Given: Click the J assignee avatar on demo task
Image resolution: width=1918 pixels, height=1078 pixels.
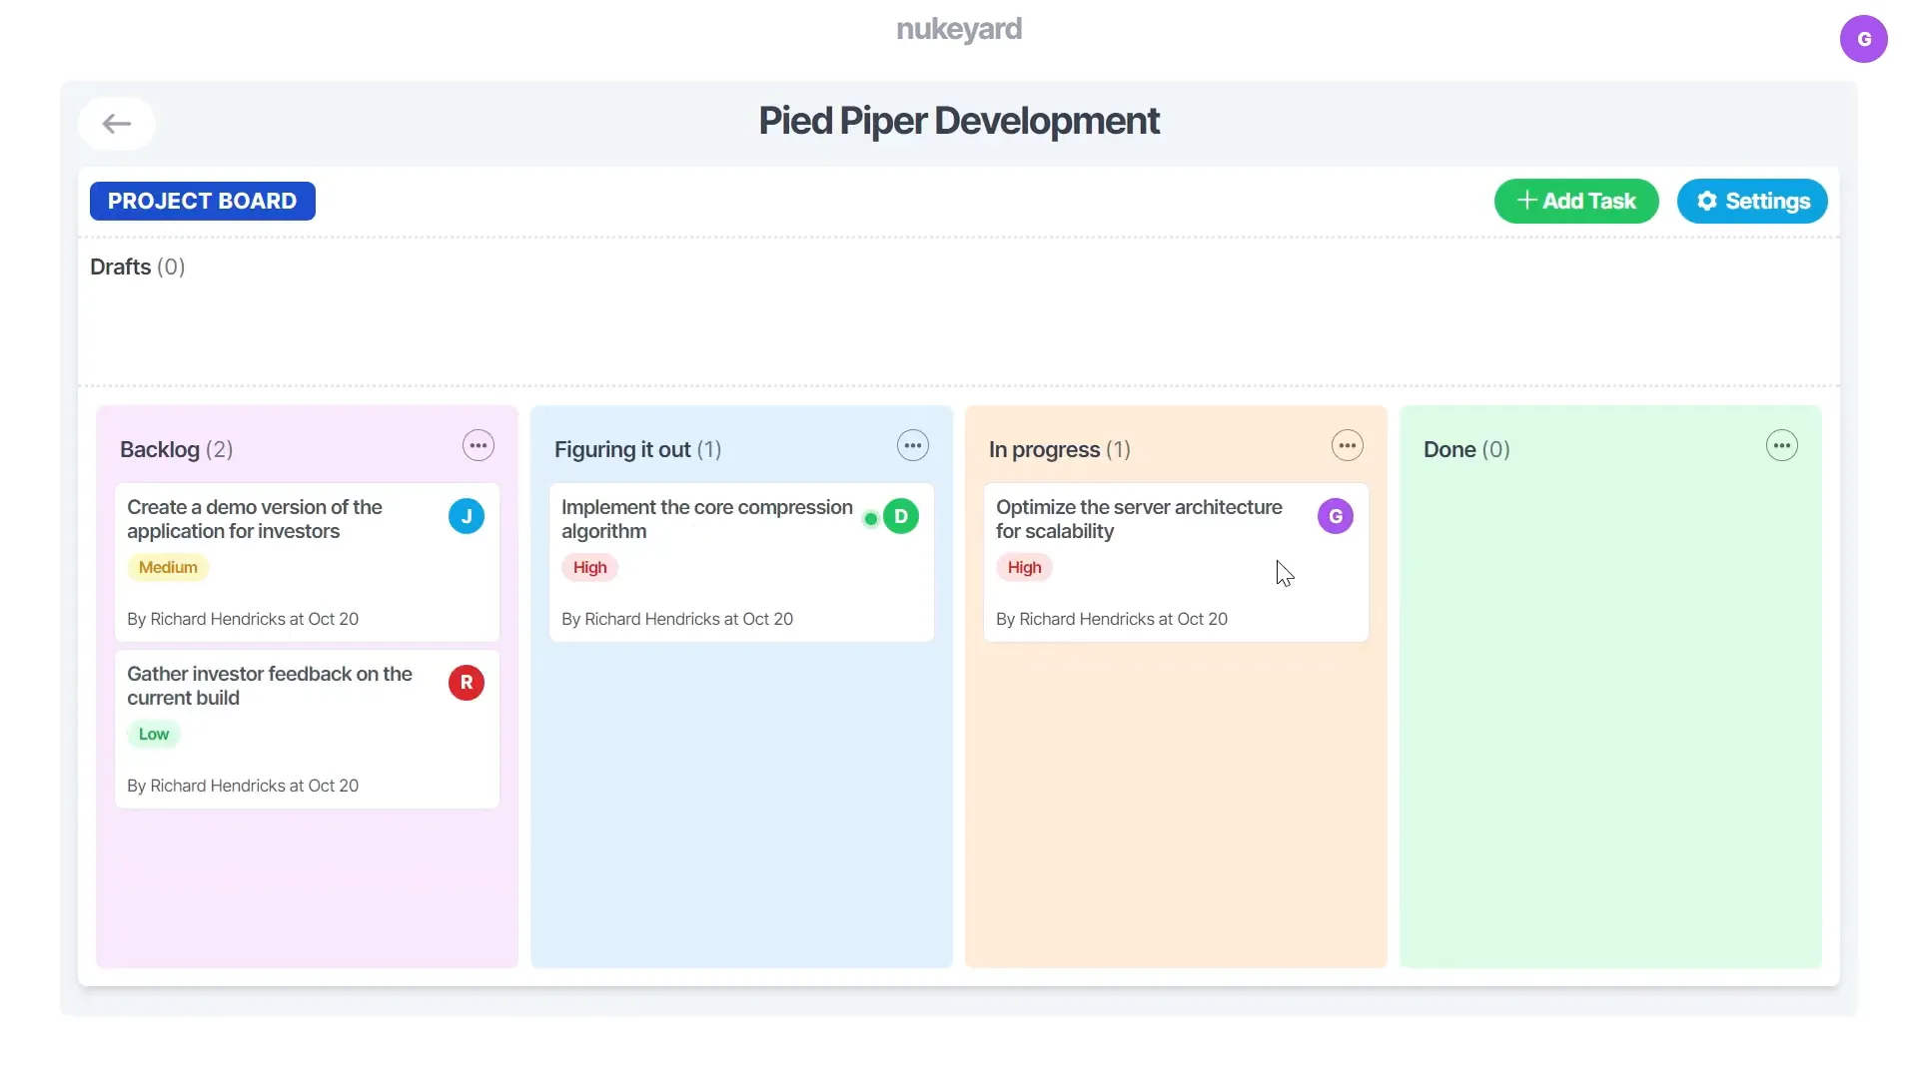Looking at the screenshot, I should [x=466, y=516].
